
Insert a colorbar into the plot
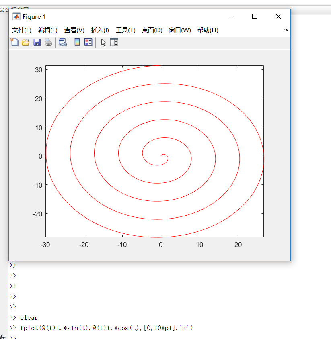pos(77,42)
